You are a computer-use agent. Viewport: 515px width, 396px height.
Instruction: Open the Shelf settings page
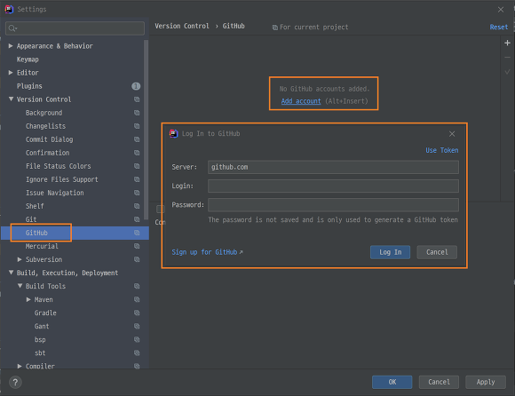click(35, 206)
